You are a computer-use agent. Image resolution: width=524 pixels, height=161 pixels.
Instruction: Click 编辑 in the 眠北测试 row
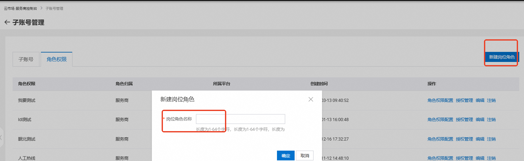click(x=480, y=139)
